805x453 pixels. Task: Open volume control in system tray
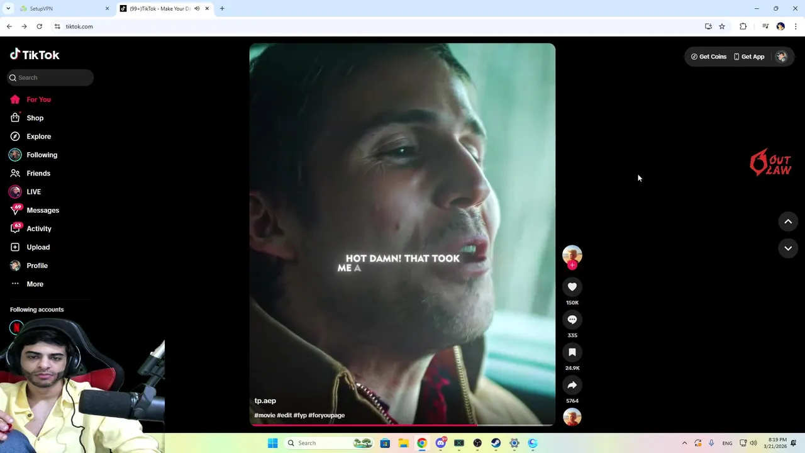coord(753,443)
